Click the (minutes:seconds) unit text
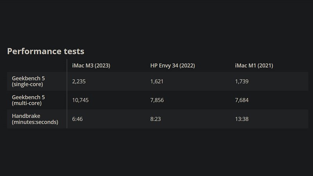The image size is (313, 176). click(x=35, y=122)
